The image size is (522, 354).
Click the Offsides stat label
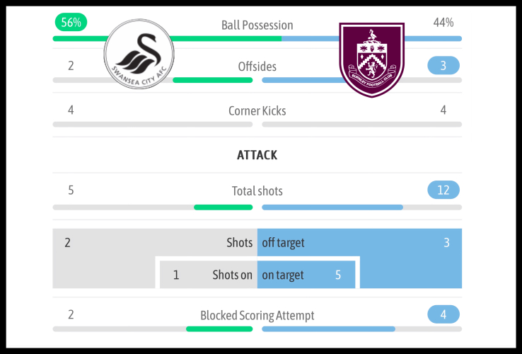point(257,67)
